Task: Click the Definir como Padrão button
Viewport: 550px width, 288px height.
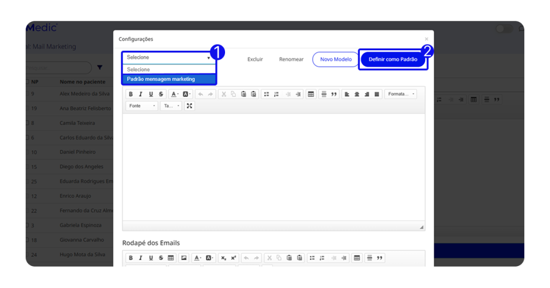Action: point(393,59)
